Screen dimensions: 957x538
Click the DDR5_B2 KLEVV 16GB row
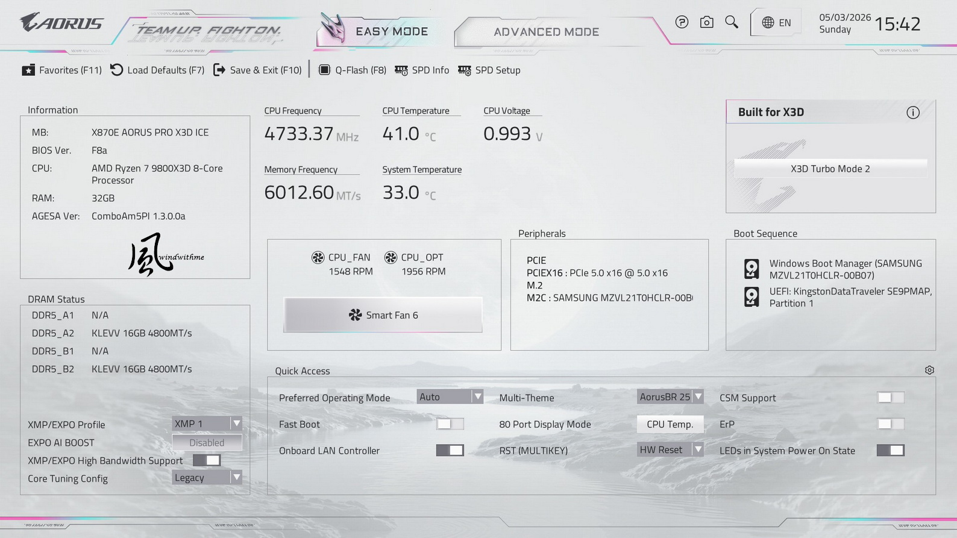(112, 369)
